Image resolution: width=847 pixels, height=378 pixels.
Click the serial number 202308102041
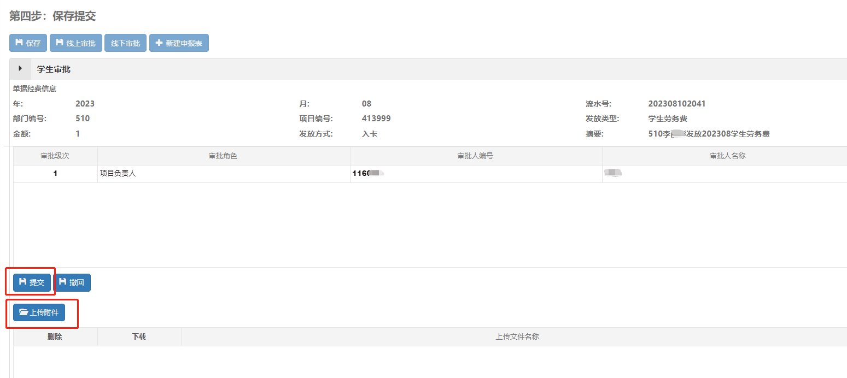coord(680,104)
